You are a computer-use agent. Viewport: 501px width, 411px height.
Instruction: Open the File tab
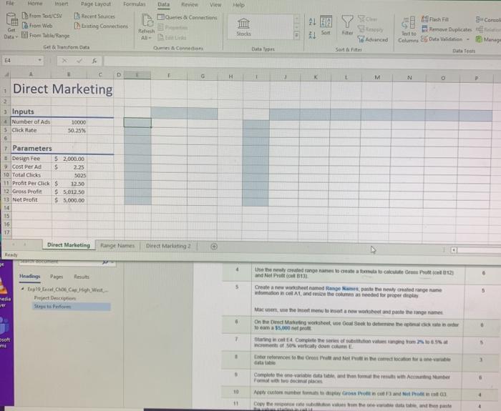10,3
